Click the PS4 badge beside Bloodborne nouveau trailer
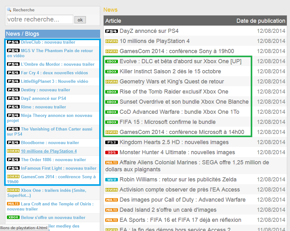Image resolution: width=290 pixels, height=231 pixels. point(13,143)
